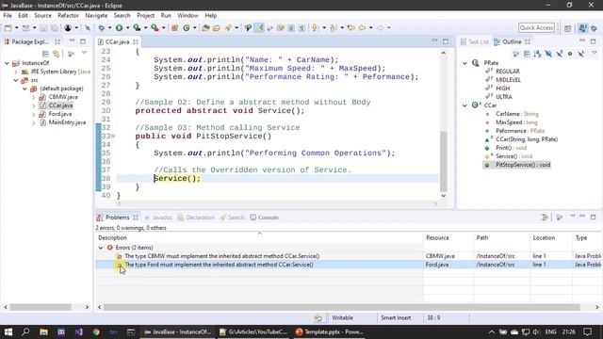Switch to the Debug perspective icon
The height and width of the screenshot is (339, 603).
[595, 28]
